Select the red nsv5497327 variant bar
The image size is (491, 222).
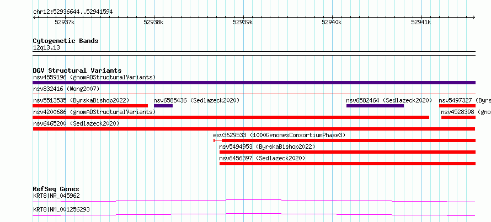pos(457,106)
